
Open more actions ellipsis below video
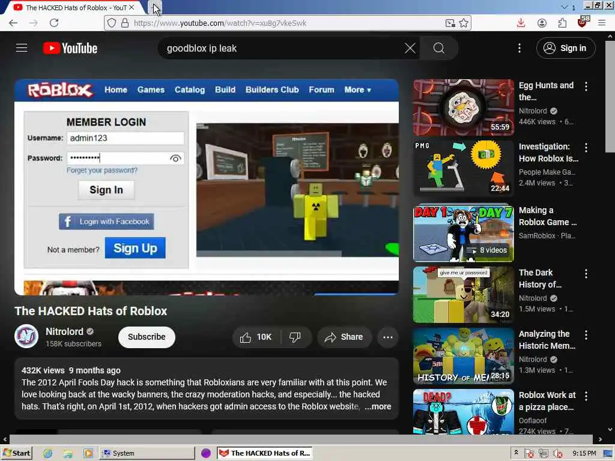pos(388,337)
